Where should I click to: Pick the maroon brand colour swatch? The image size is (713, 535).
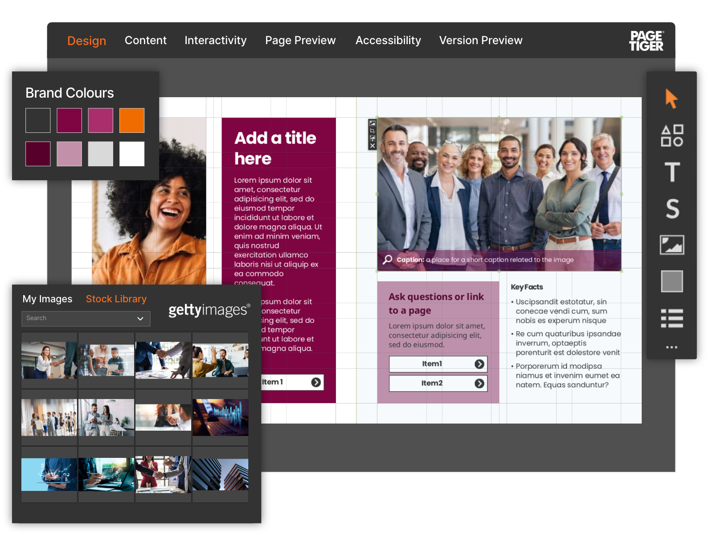tap(69, 120)
